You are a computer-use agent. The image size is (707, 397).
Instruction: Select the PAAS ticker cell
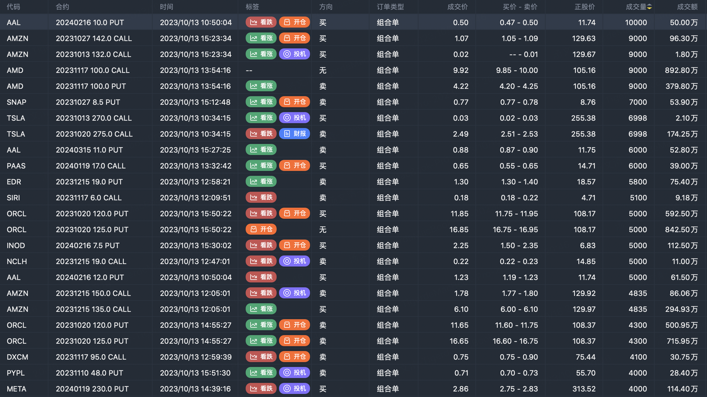tap(16, 166)
